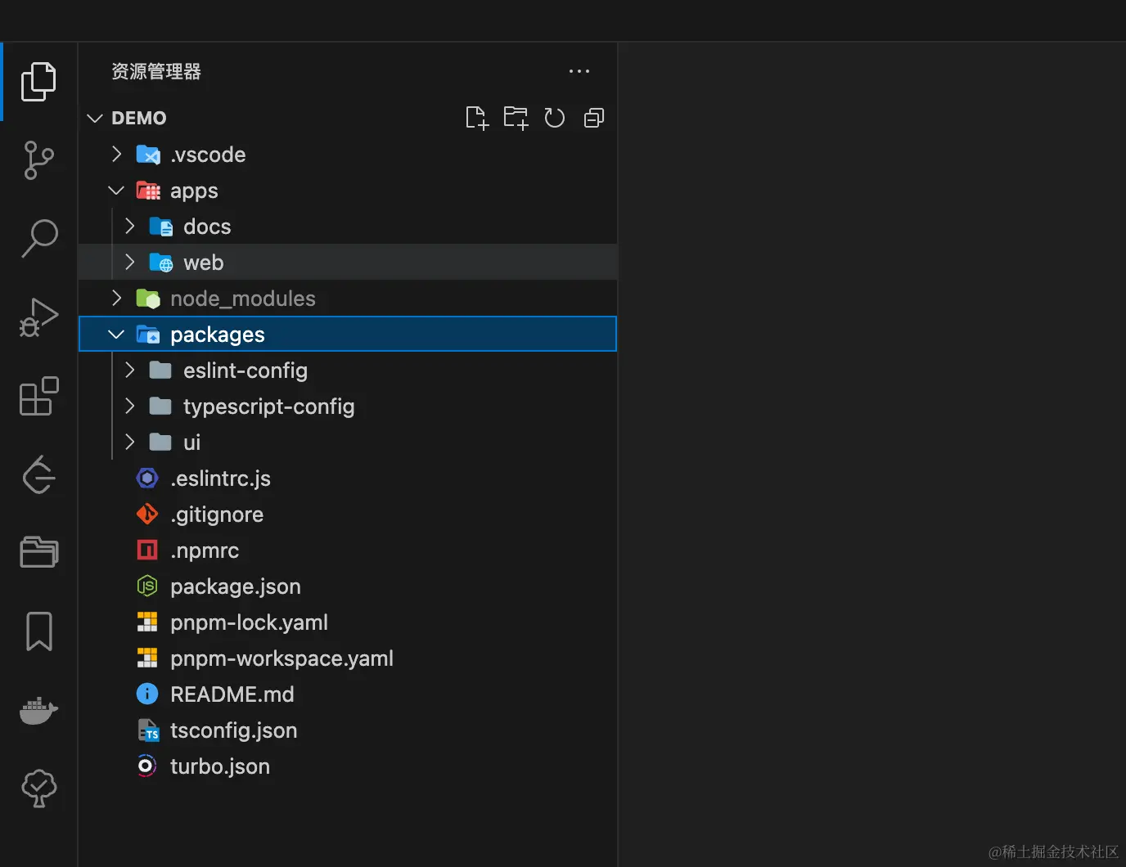Click the ESLint icon of .eslintrc.js
This screenshot has height=867, width=1126.
[x=147, y=478]
